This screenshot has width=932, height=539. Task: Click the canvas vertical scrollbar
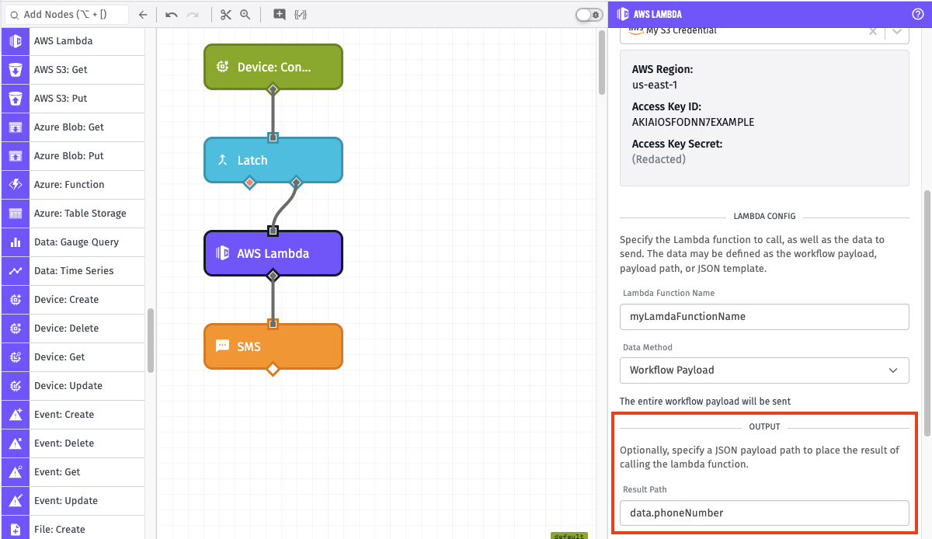[602, 62]
